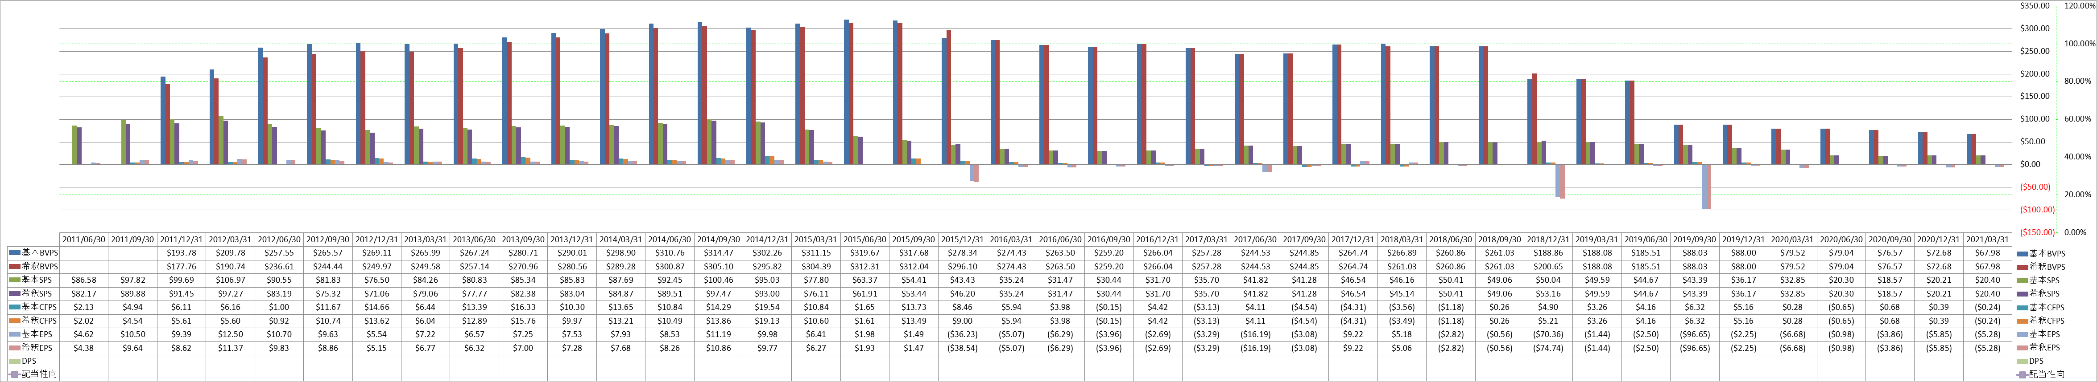
Task: Select the 2018/12/31 date column header
Action: [x=1549, y=240]
